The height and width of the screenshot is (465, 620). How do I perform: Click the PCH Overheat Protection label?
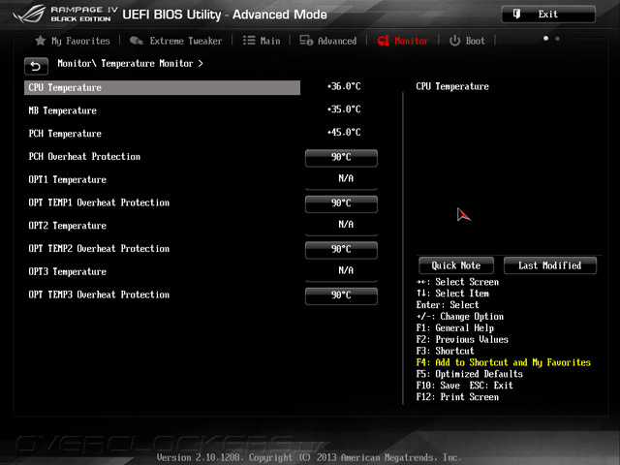click(x=84, y=157)
